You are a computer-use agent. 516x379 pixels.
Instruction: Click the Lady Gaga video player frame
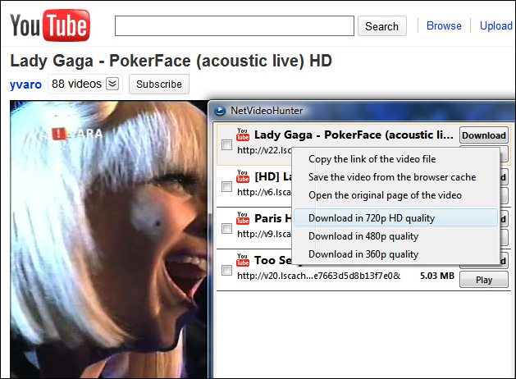point(108,240)
